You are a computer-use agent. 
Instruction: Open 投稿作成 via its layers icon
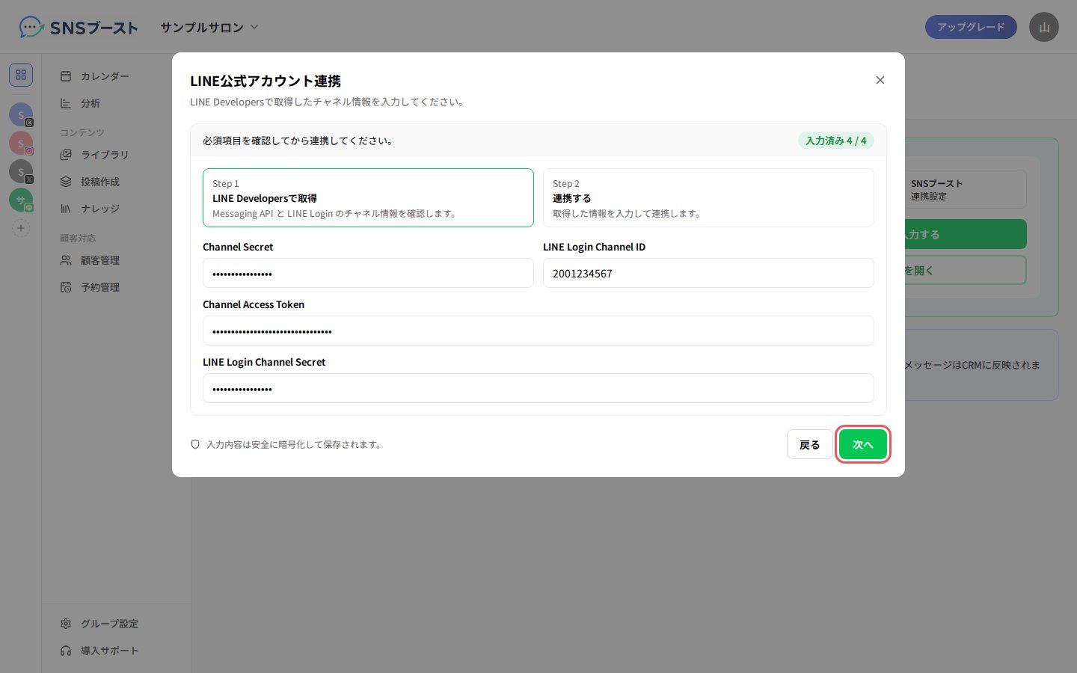66,182
